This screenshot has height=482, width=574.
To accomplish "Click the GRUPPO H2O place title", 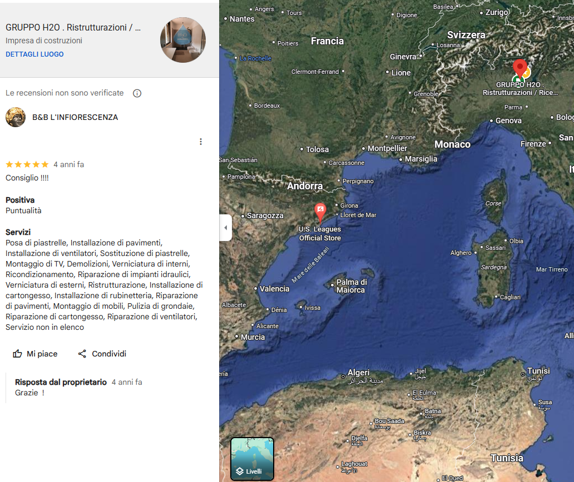I will point(73,27).
